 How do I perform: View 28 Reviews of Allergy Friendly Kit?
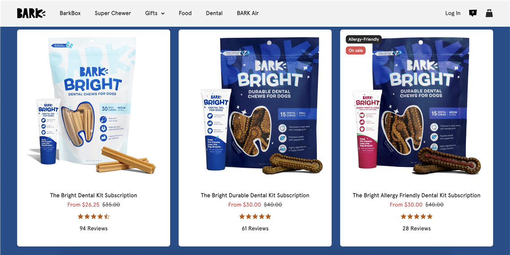[x=416, y=229]
